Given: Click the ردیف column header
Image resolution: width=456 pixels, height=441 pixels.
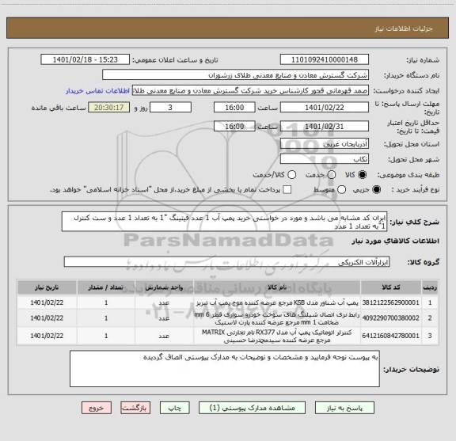Looking at the screenshot, I should (x=430, y=287).
